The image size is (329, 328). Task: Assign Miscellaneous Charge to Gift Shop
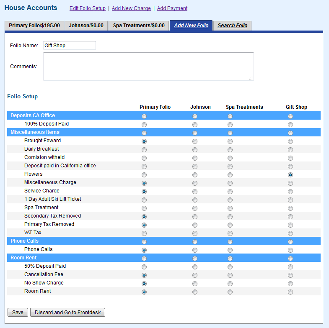click(x=290, y=183)
